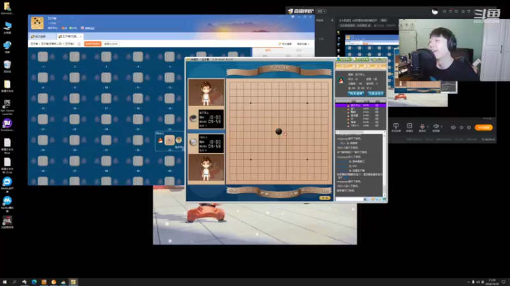Click the black stone on the Gomoku board
The image size is (510, 286).
click(x=279, y=132)
